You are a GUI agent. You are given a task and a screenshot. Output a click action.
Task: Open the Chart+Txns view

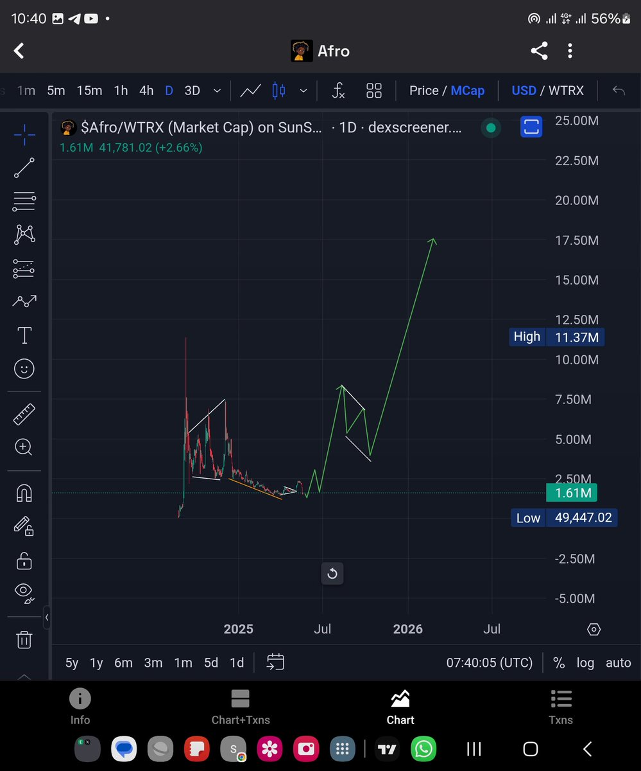point(240,707)
